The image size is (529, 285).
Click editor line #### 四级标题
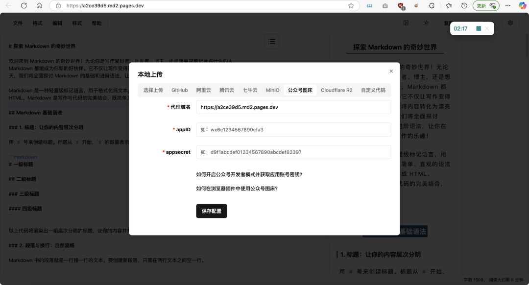tap(25, 209)
